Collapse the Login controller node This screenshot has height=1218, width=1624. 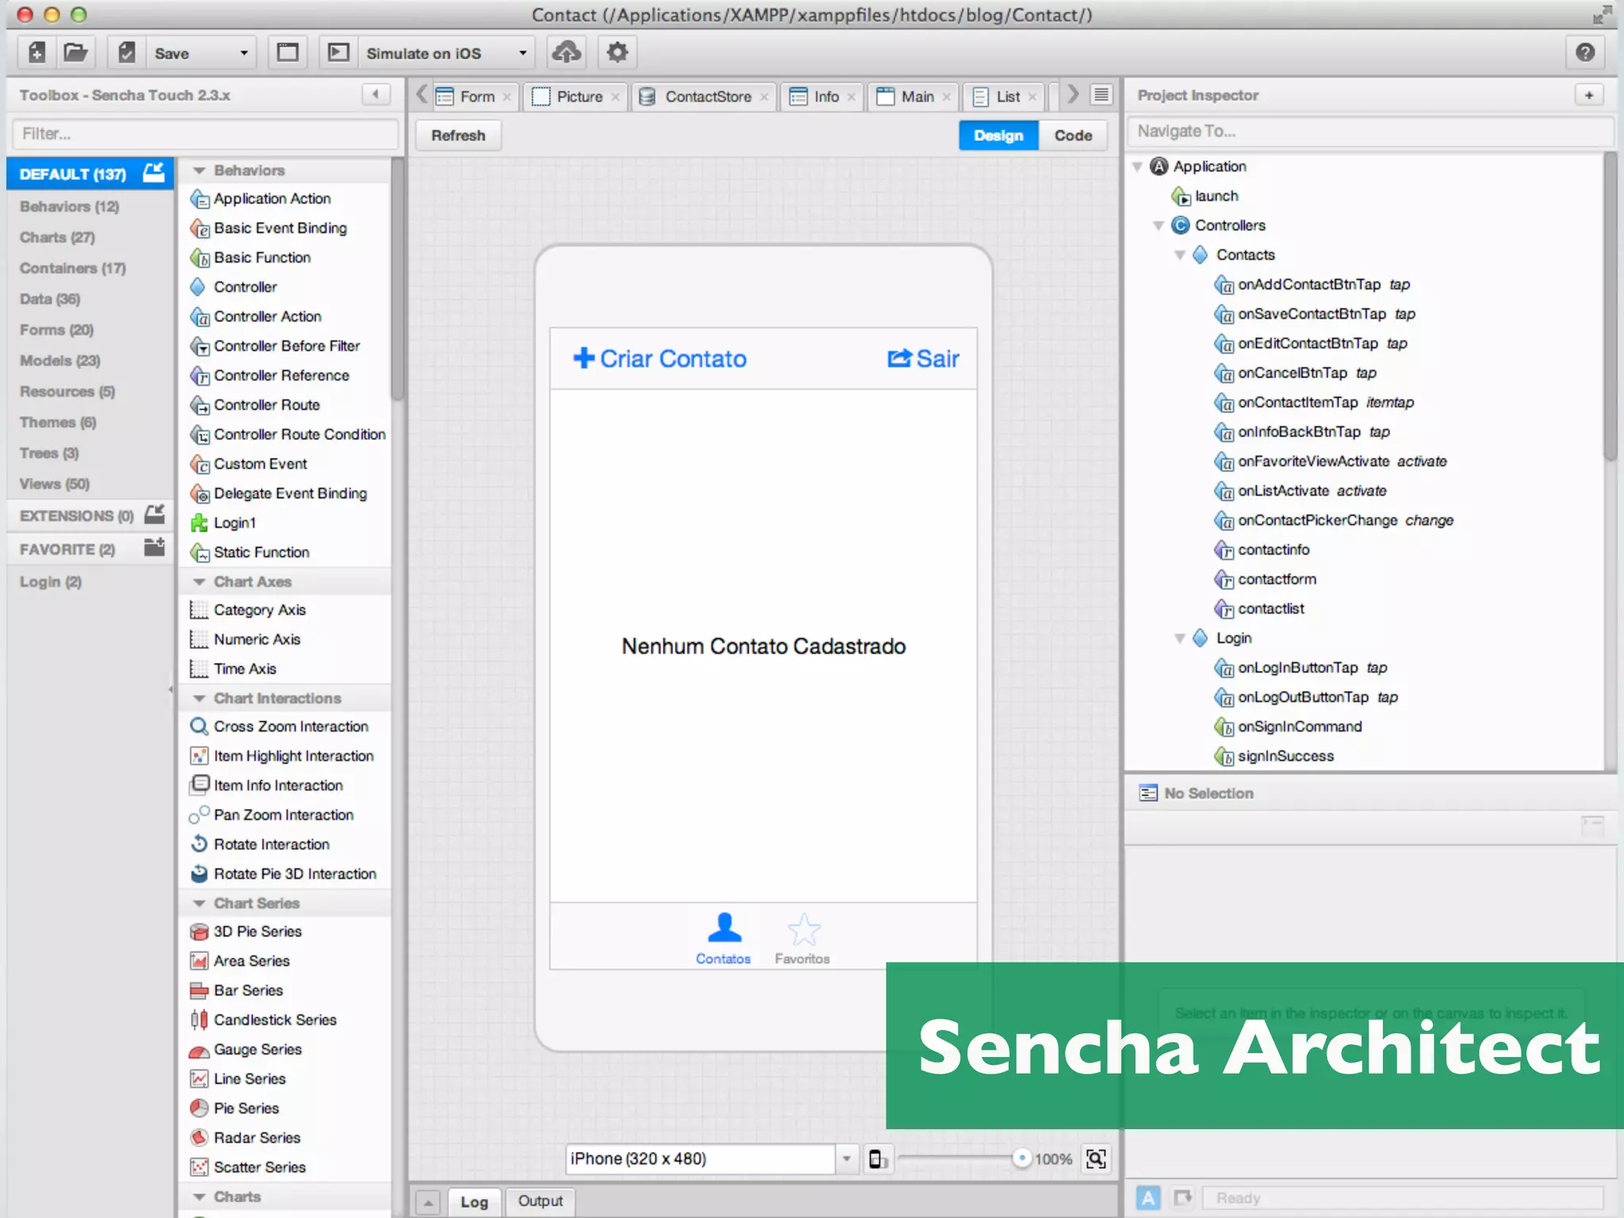pos(1180,638)
